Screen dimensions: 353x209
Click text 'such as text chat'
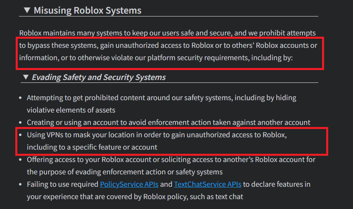[x=216, y=196]
